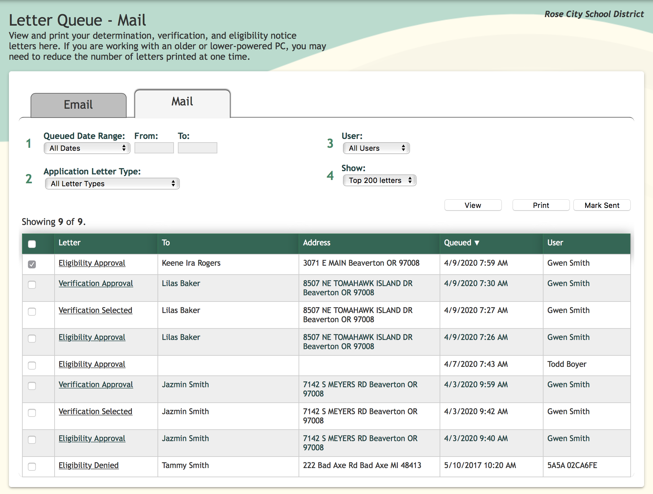
Task: Open Verification Approval for 4/3/2020 9:59 AM
Action: [x=96, y=385]
